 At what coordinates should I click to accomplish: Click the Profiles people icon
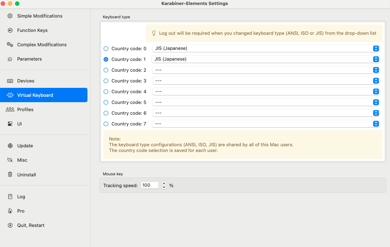pyautogui.click(x=10, y=110)
